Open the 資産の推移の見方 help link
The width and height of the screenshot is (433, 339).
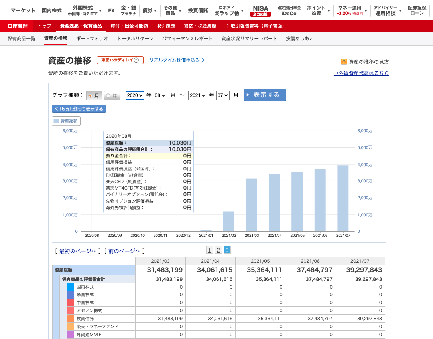point(369,62)
